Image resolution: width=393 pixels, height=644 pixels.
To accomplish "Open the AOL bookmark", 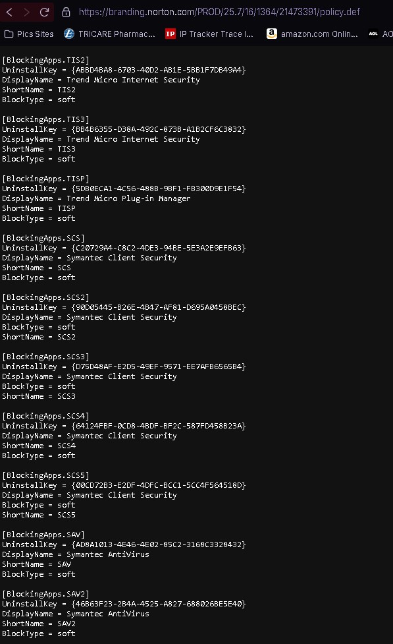I will (380, 34).
